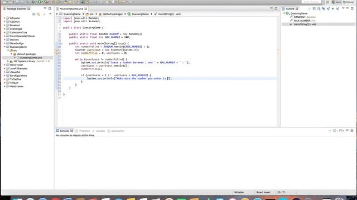The width and height of the screenshot is (357, 200).
Task: Click the fold toggle beside line 9
Action: click(x=62, y=43)
